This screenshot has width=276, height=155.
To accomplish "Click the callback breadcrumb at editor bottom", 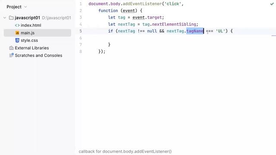I will 125,152.
